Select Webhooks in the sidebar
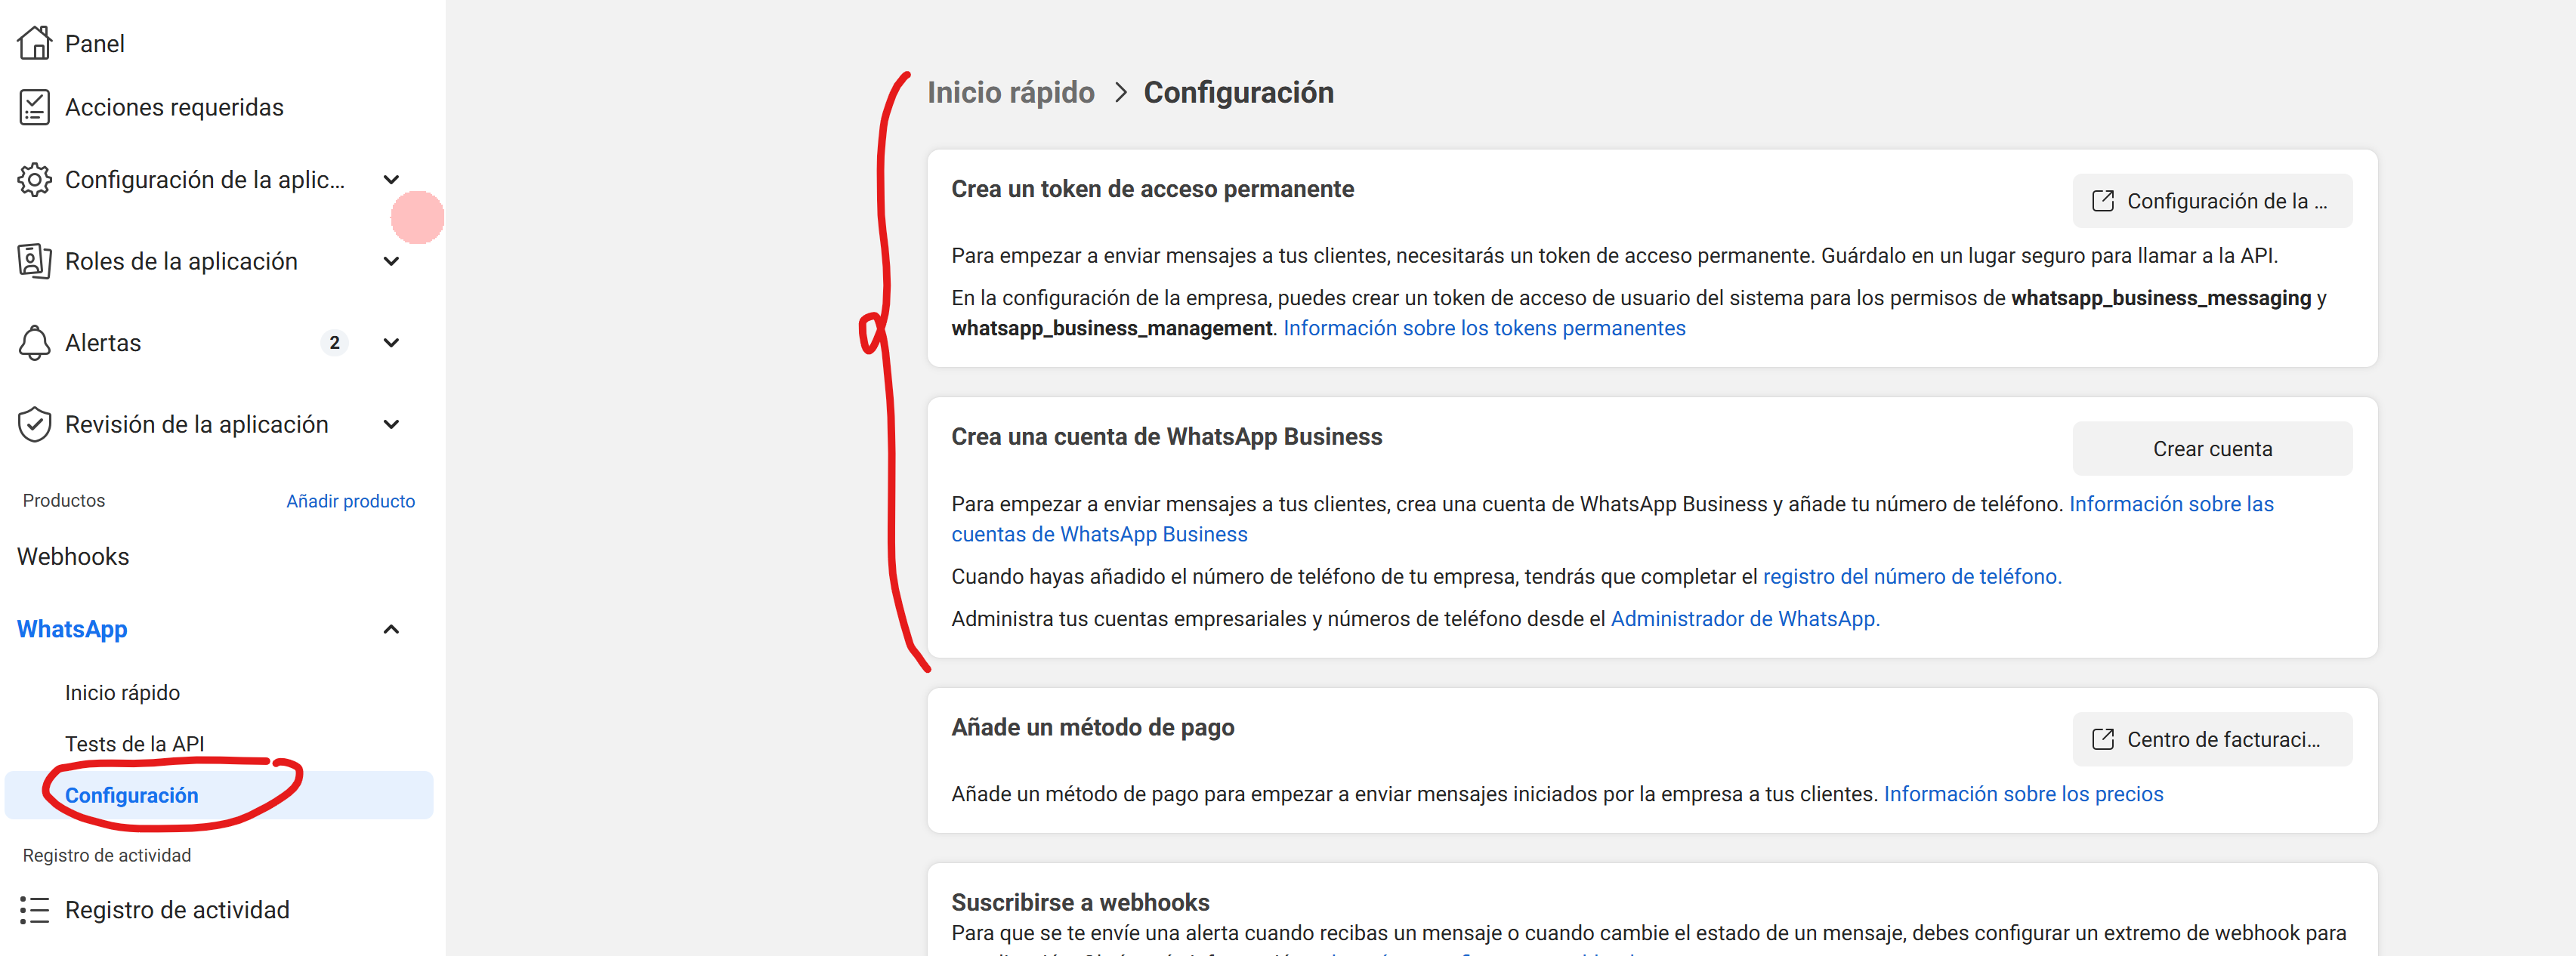 (73, 556)
